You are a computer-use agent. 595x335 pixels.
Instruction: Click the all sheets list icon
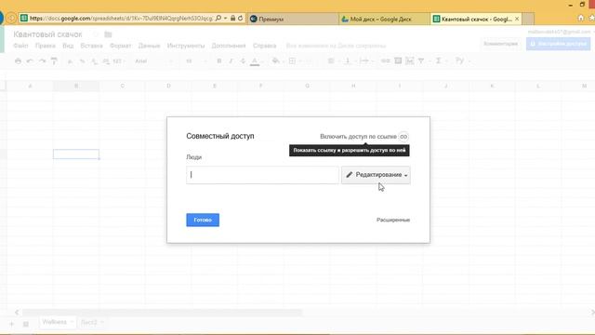point(26,324)
